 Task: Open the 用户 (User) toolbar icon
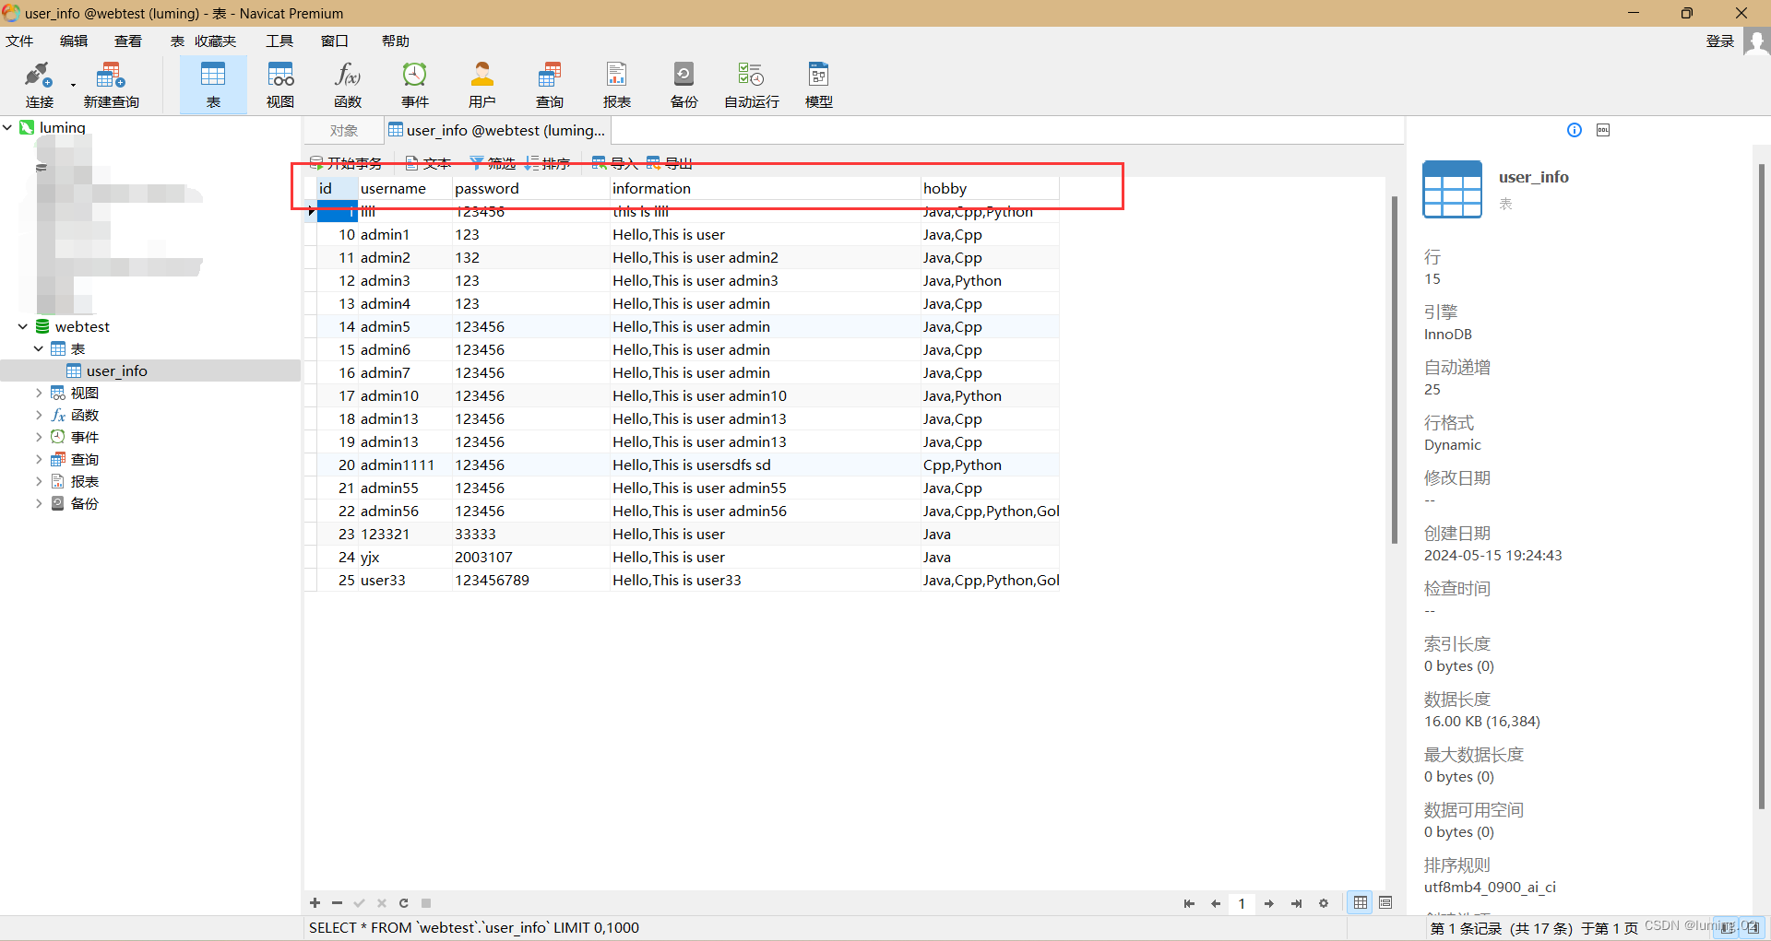point(482,86)
